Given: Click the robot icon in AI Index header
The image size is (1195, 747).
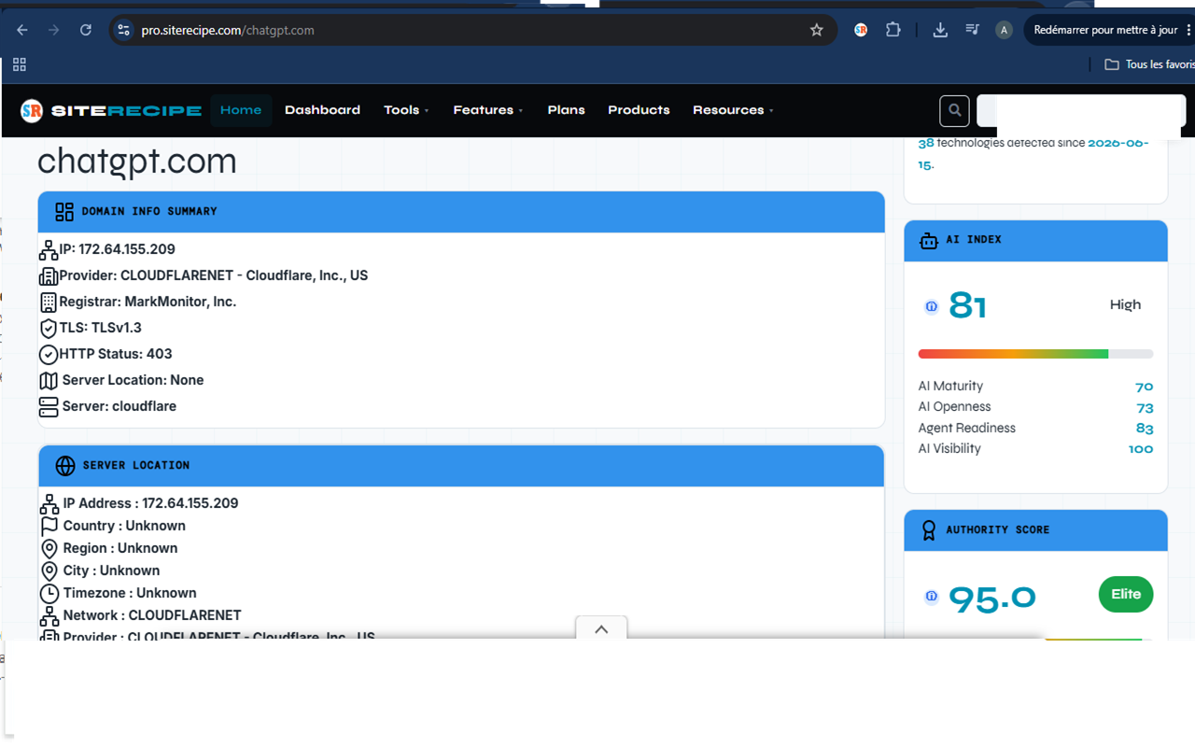Looking at the screenshot, I should point(928,241).
